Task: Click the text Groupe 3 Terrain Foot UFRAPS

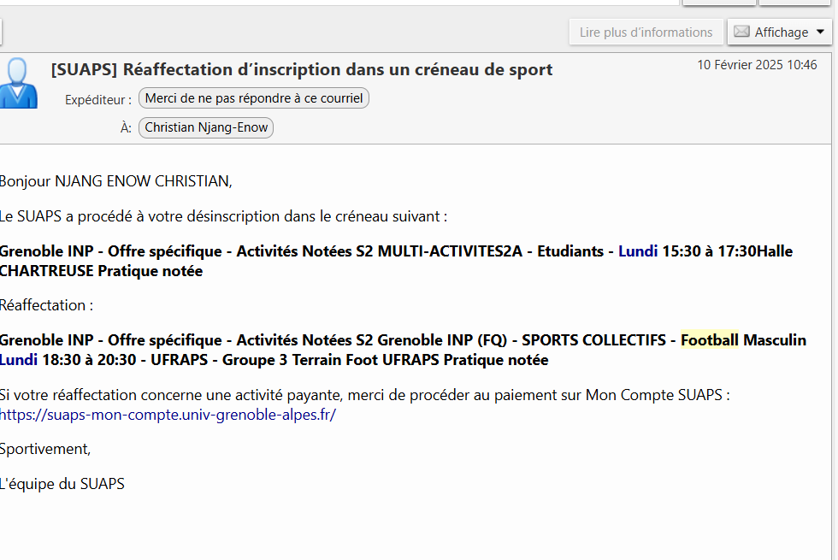Action: 332,360
